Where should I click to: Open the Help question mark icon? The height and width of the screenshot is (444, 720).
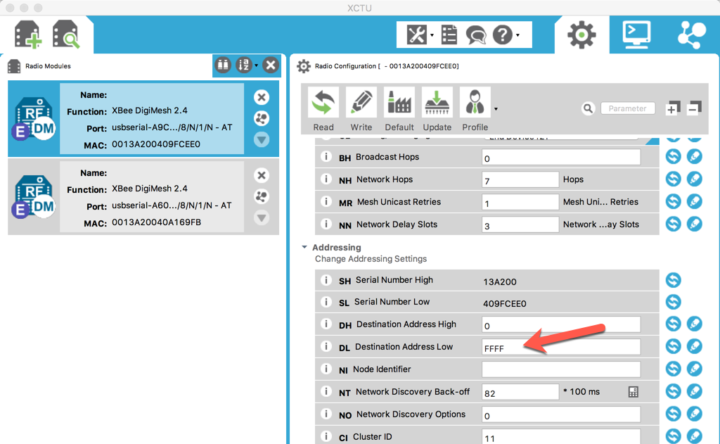pos(503,34)
